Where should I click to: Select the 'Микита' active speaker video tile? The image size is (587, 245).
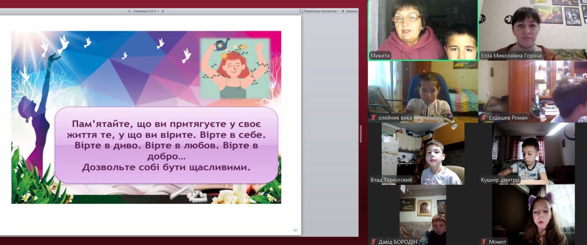tap(423, 29)
